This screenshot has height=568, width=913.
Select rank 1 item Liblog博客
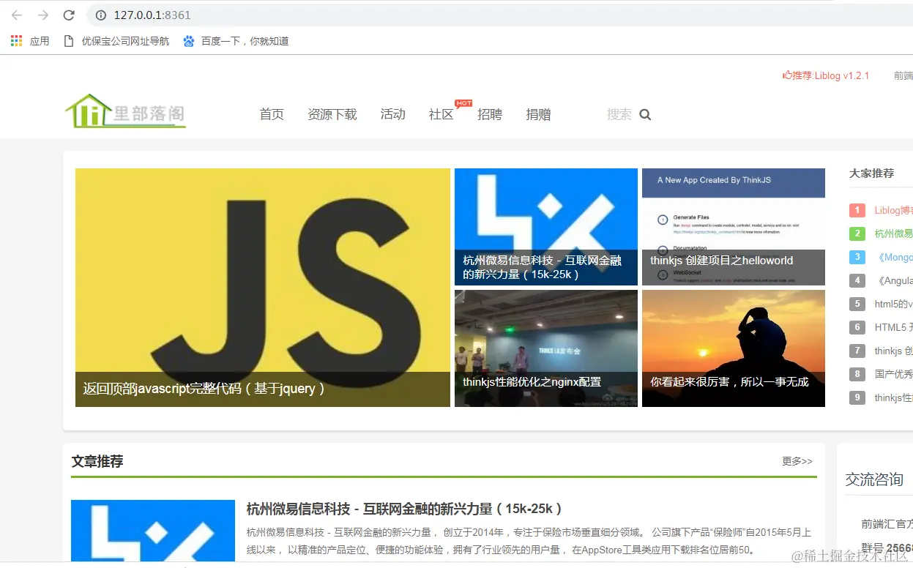(x=893, y=210)
